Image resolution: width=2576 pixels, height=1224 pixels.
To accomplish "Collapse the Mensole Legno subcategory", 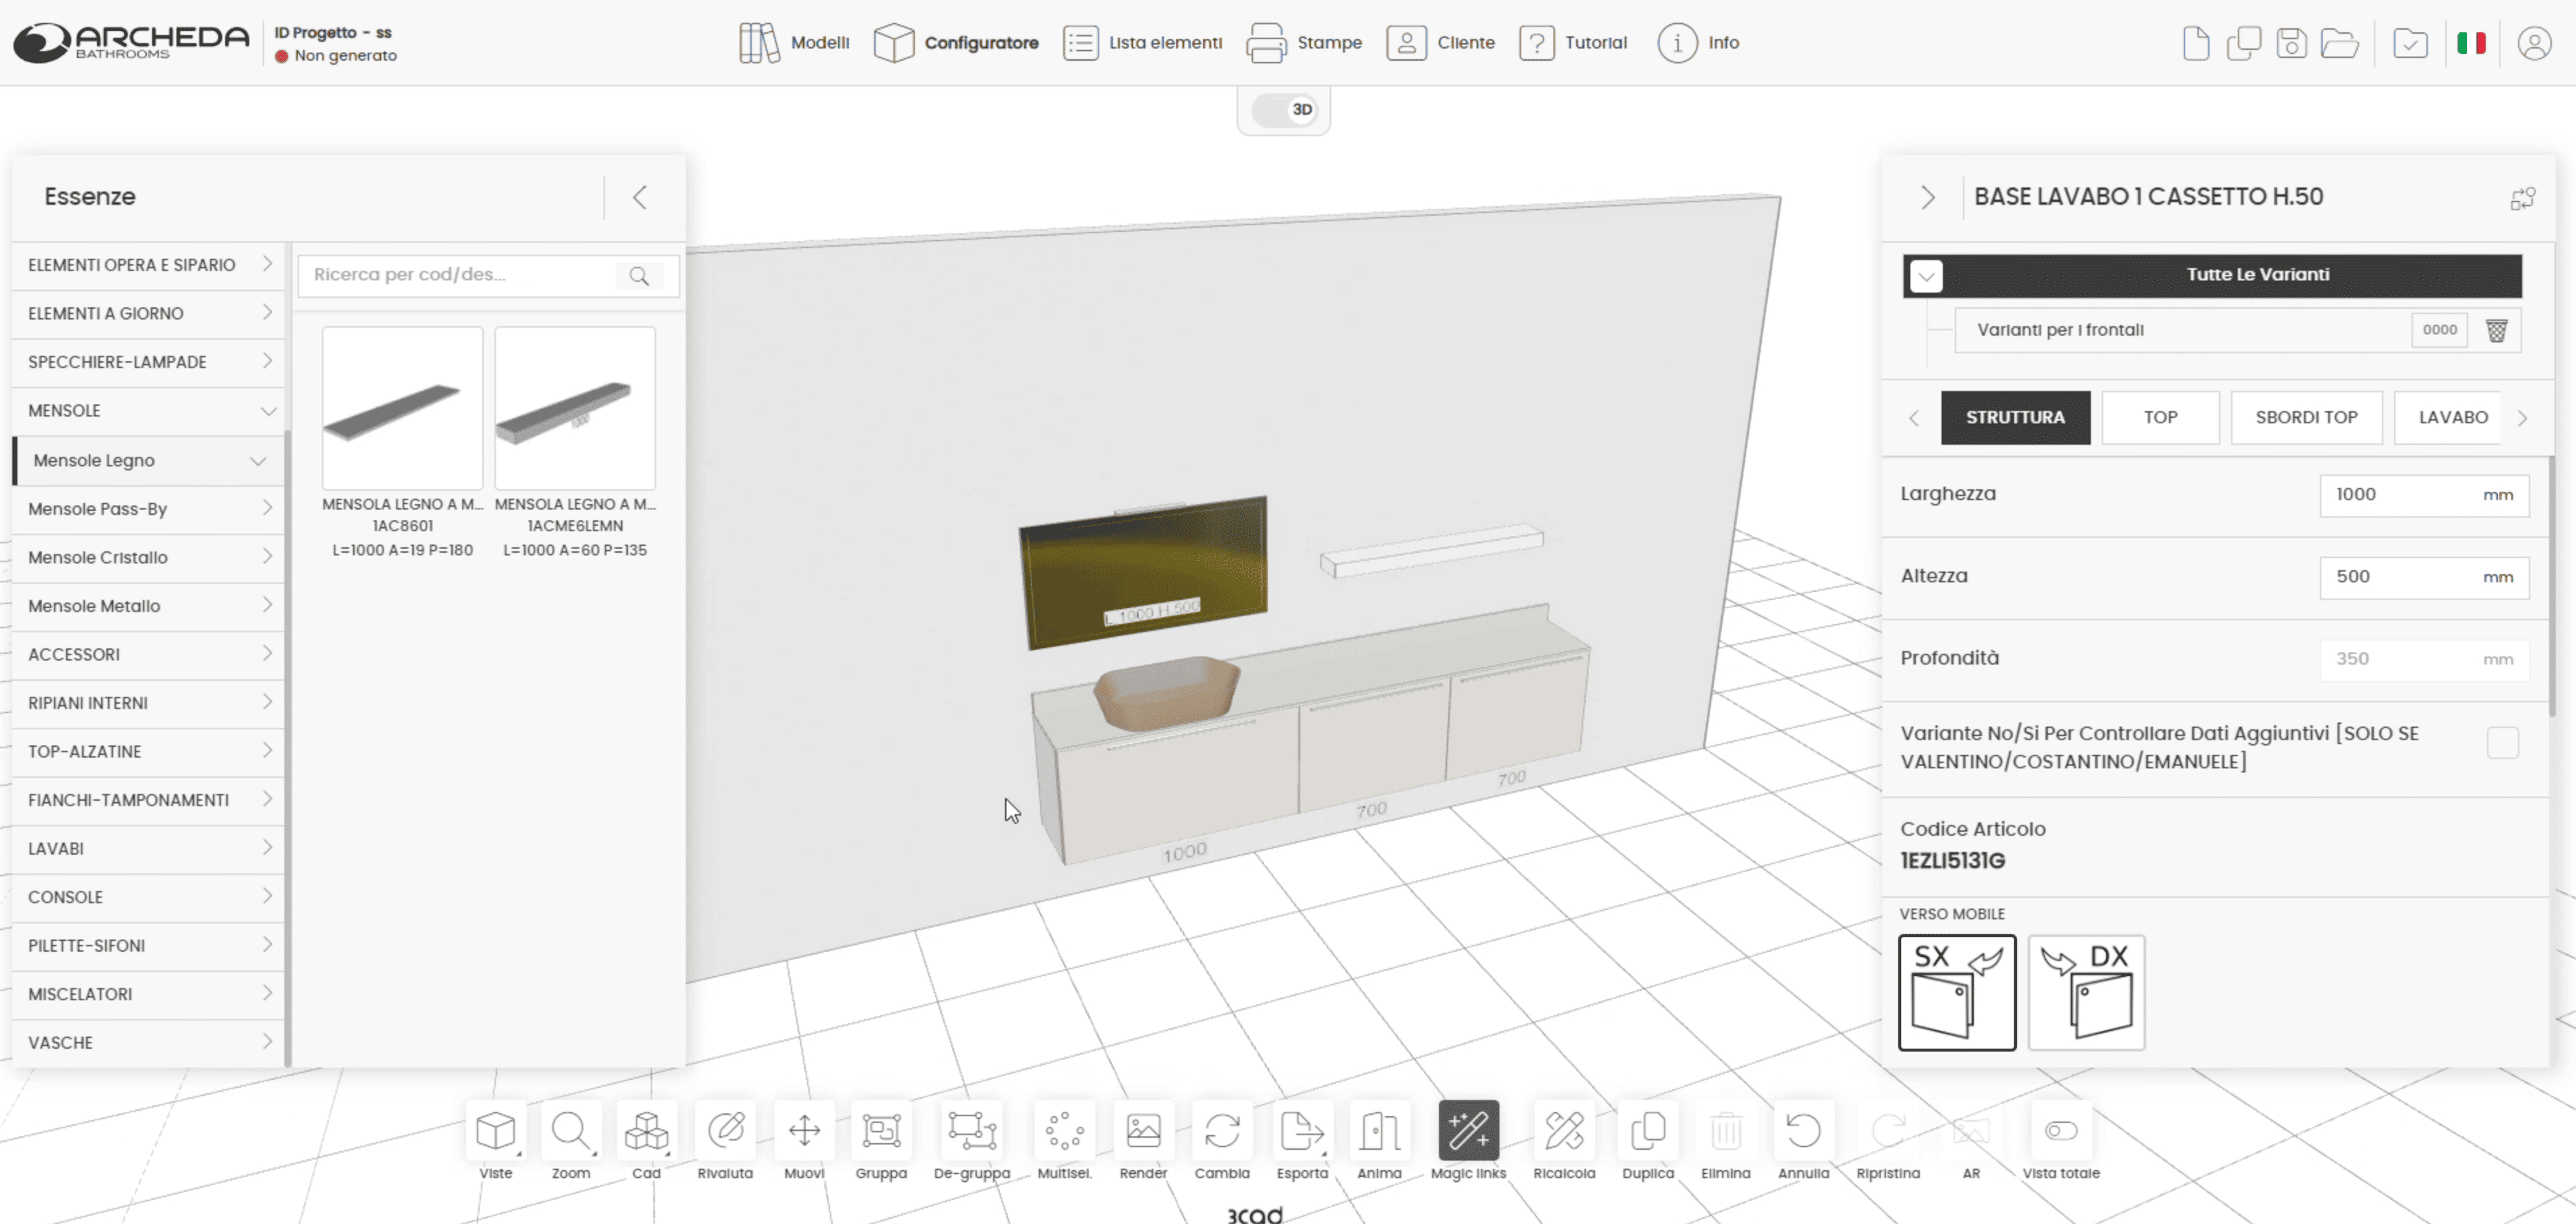I will pos(258,460).
